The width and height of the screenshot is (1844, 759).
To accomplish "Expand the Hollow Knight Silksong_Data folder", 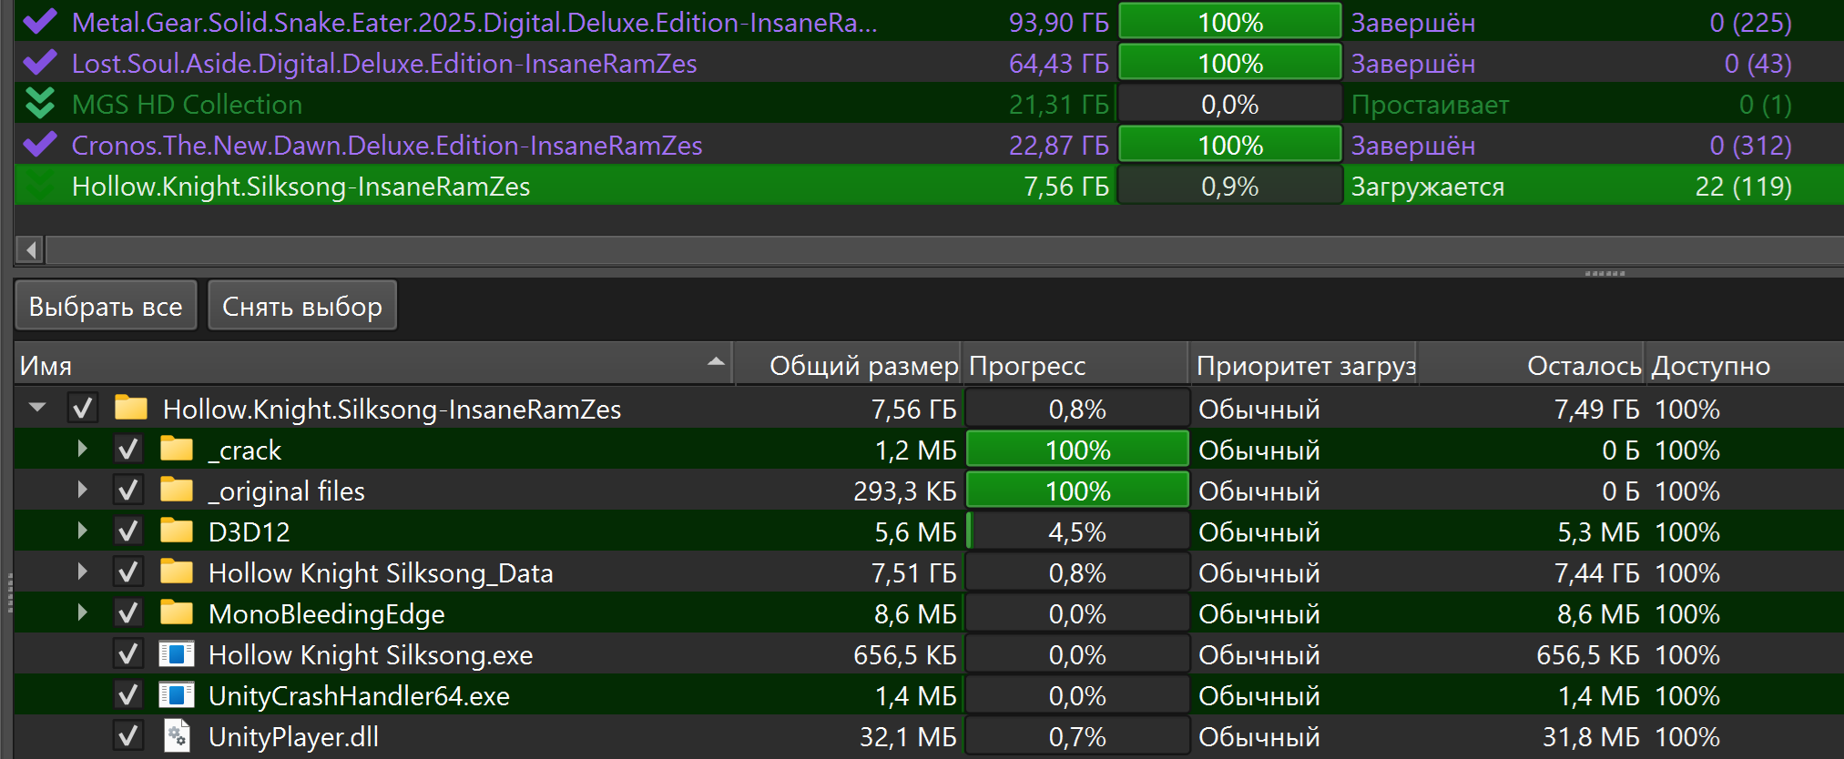I will [x=83, y=572].
